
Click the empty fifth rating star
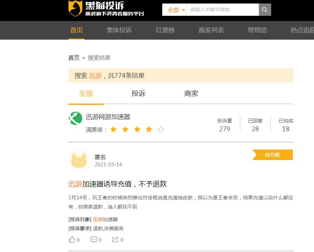click(x=161, y=129)
